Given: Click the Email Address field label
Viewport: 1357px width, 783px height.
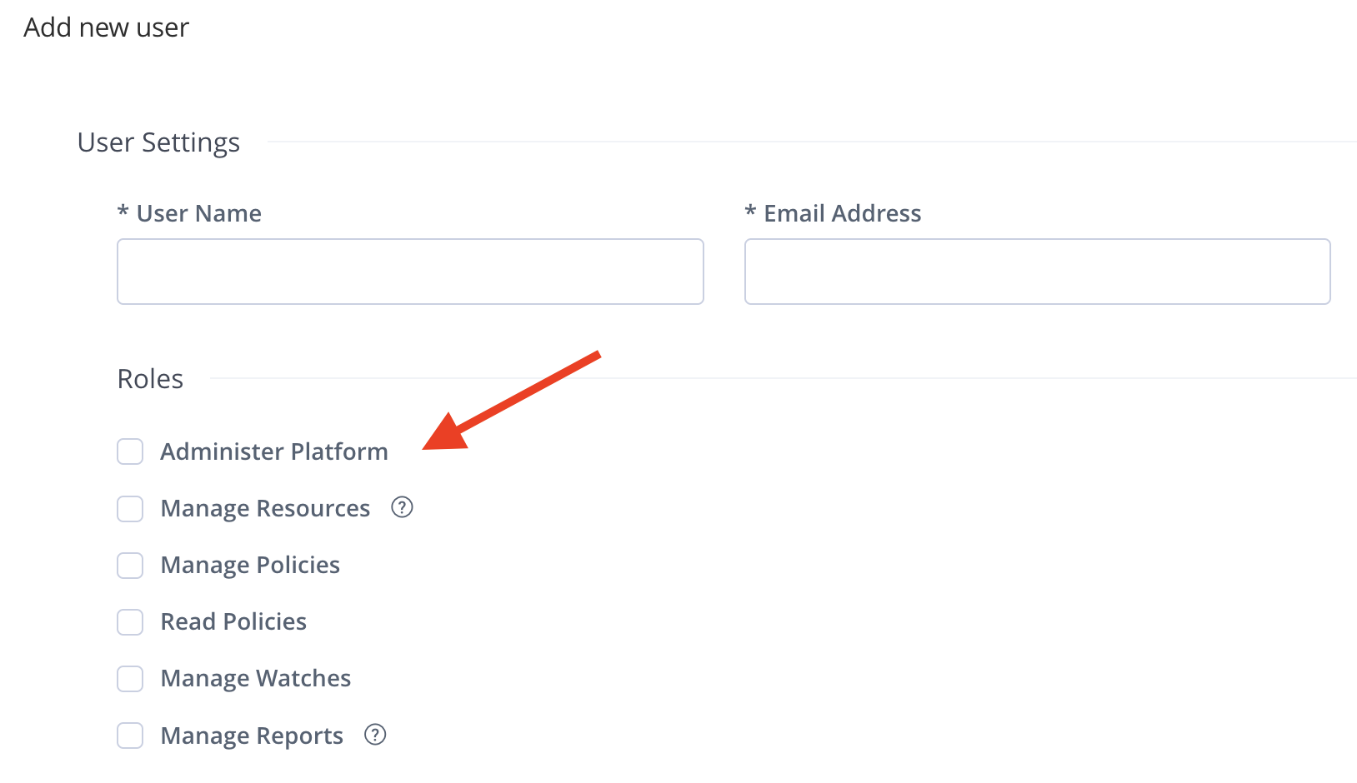Looking at the screenshot, I should tap(842, 213).
